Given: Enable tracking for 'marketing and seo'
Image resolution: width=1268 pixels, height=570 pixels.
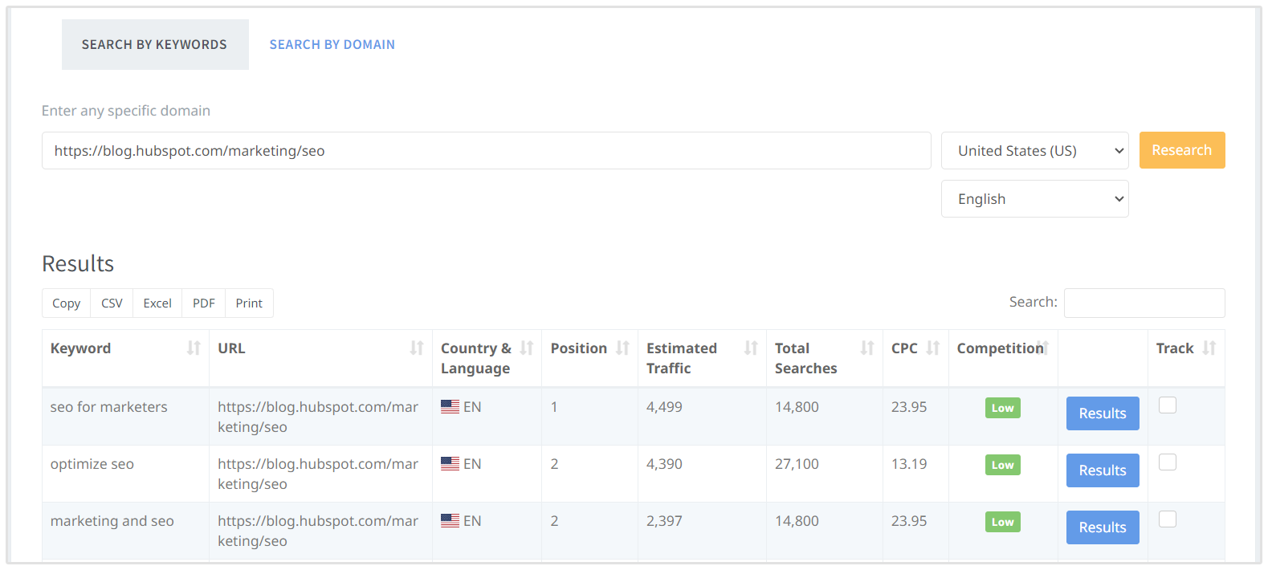Looking at the screenshot, I should pyautogui.click(x=1168, y=519).
